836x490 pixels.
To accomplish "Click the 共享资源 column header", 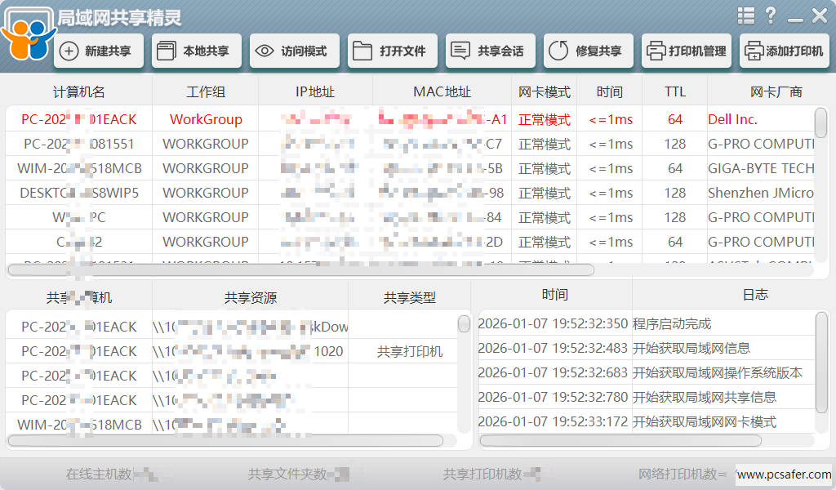I will (250, 297).
